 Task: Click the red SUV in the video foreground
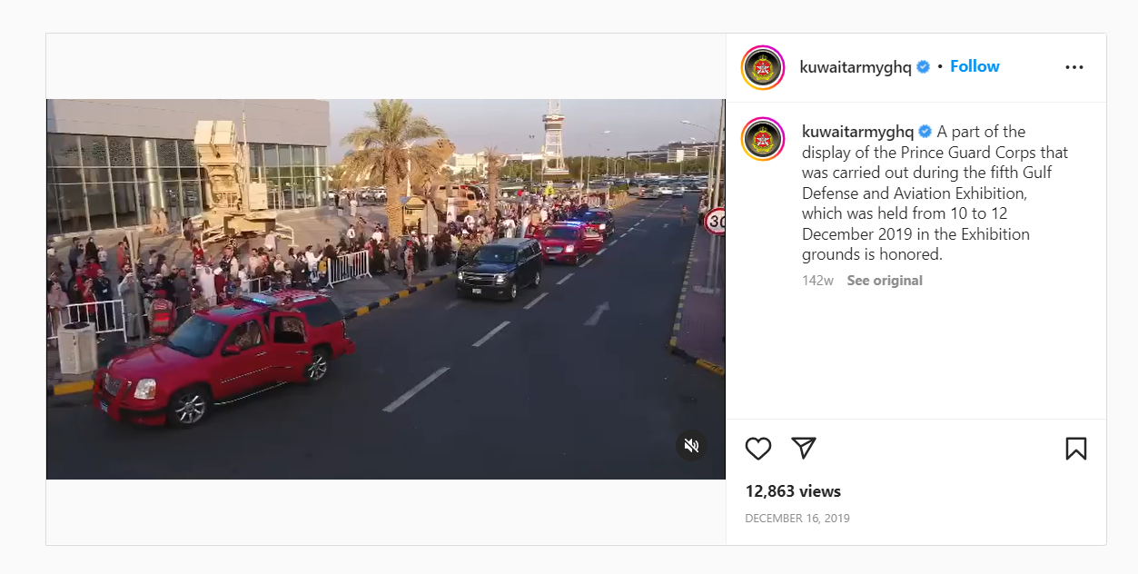point(223,356)
